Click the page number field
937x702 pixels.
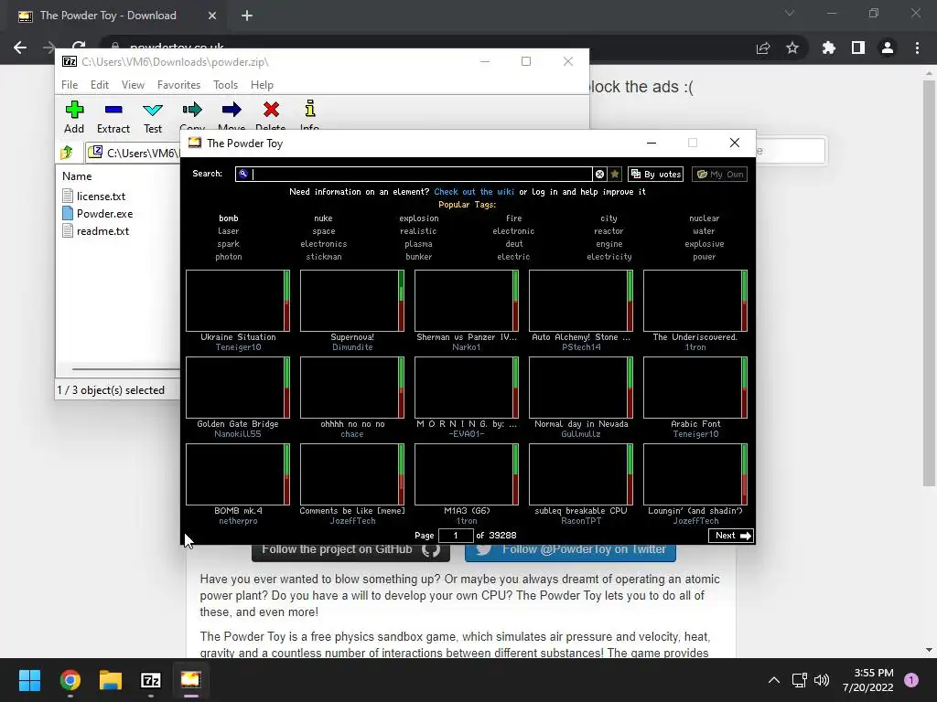pyautogui.click(x=456, y=536)
